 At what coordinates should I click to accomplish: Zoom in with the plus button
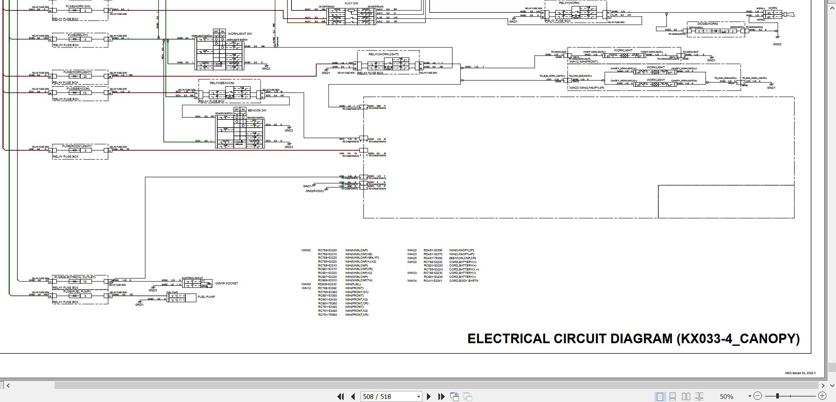pyautogui.click(x=822, y=396)
